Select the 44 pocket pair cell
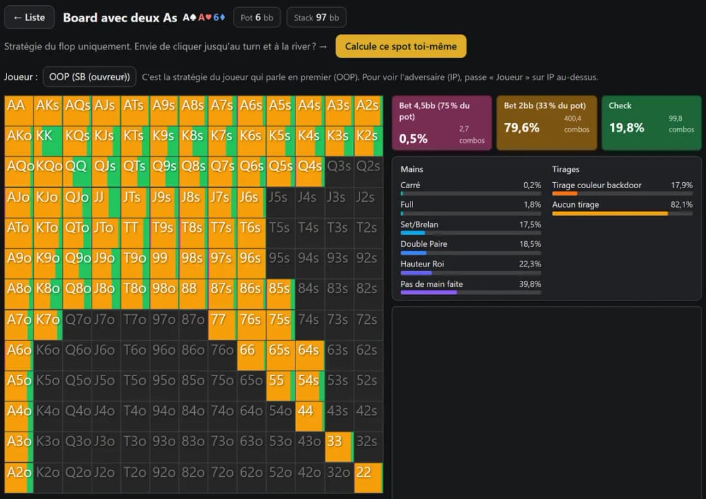This screenshot has width=706, height=499. 309,417
